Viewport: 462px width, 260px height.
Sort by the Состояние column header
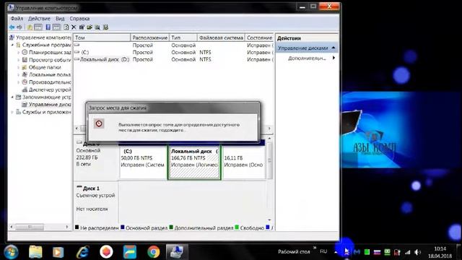point(259,38)
